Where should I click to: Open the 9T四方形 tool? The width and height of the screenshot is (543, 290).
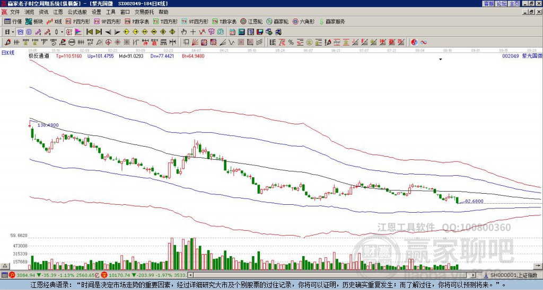(x=195, y=21)
